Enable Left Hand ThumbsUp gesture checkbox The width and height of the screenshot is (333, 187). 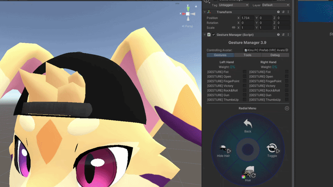tap(245, 100)
